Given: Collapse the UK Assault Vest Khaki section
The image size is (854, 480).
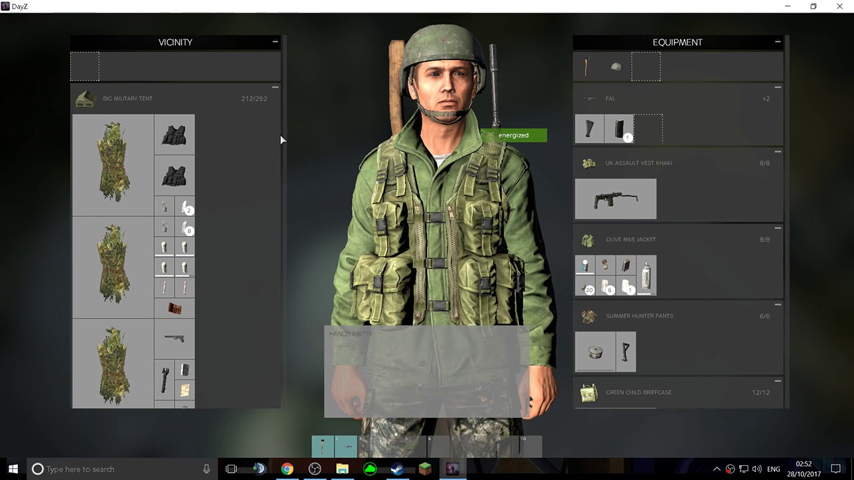Looking at the screenshot, I should pyautogui.click(x=777, y=152).
